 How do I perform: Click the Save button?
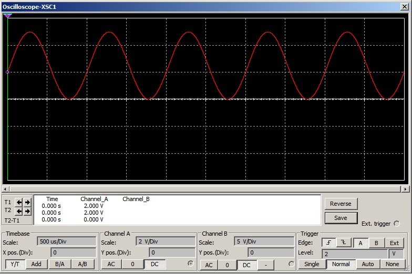pyautogui.click(x=341, y=218)
